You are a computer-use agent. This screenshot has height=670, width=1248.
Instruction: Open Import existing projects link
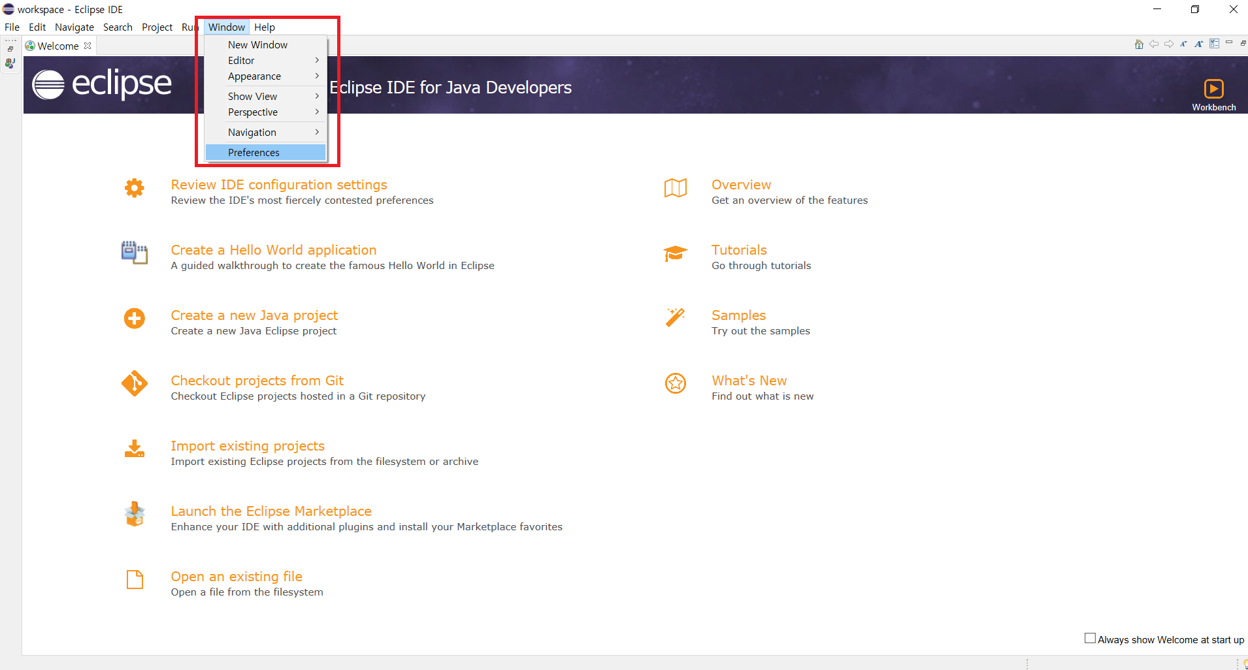point(248,446)
